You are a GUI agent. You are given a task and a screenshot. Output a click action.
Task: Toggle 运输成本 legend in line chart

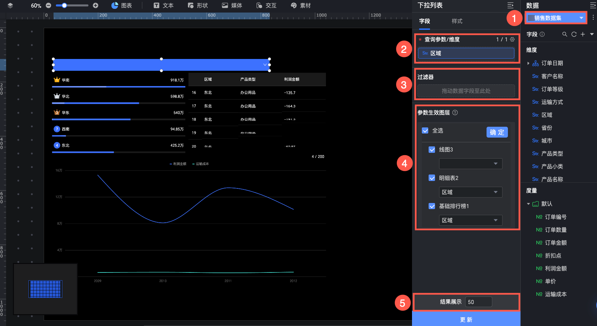click(x=201, y=164)
